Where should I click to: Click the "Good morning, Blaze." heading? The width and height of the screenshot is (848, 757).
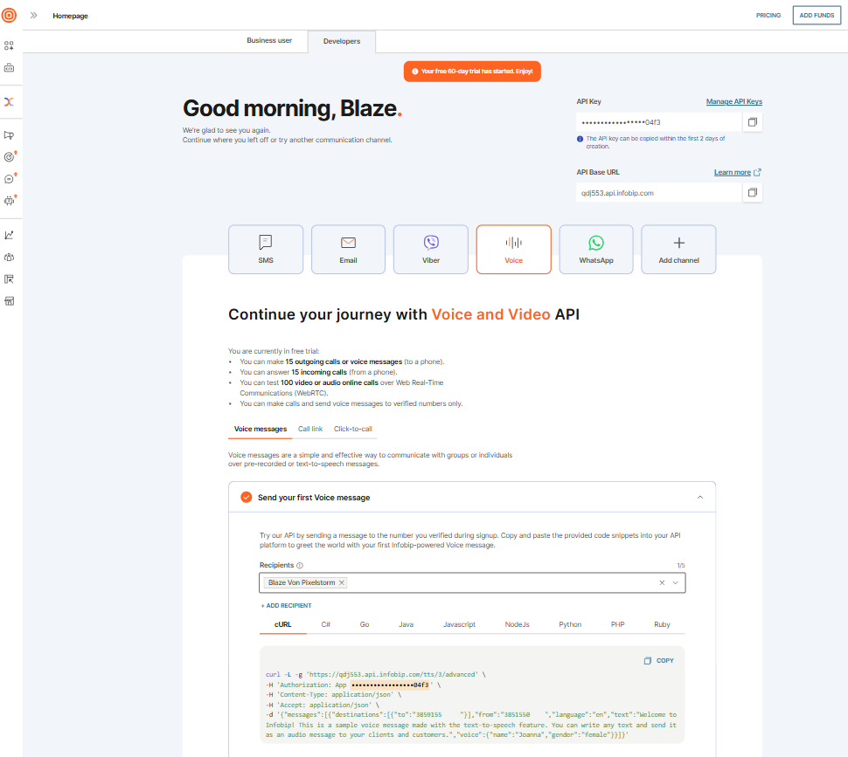293,108
